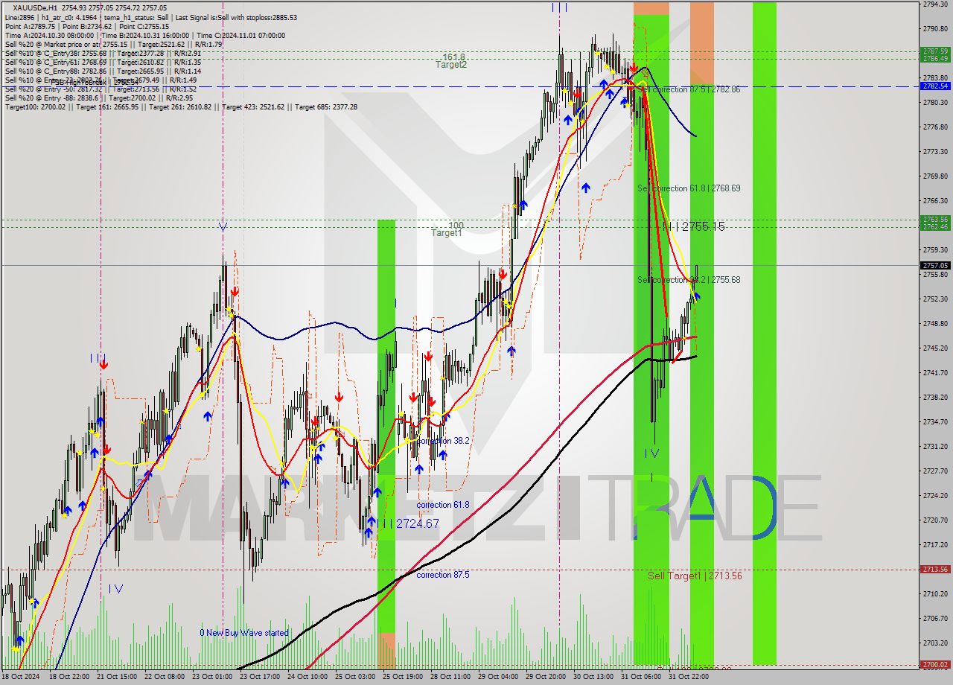Viewport: 953px width, 685px height.
Task: Click the 2794.30 price axis value
Action: click(935, 4)
